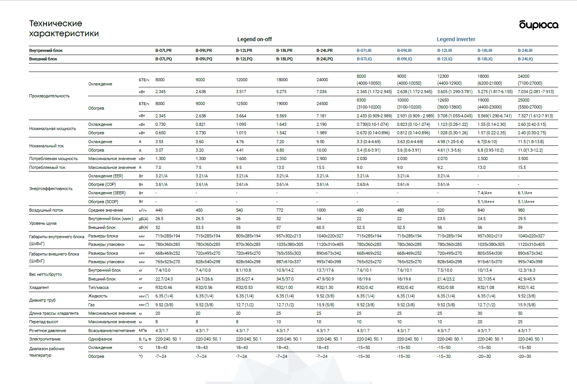
Task: Select the Энергоэффективность row label
Action: [51, 189]
